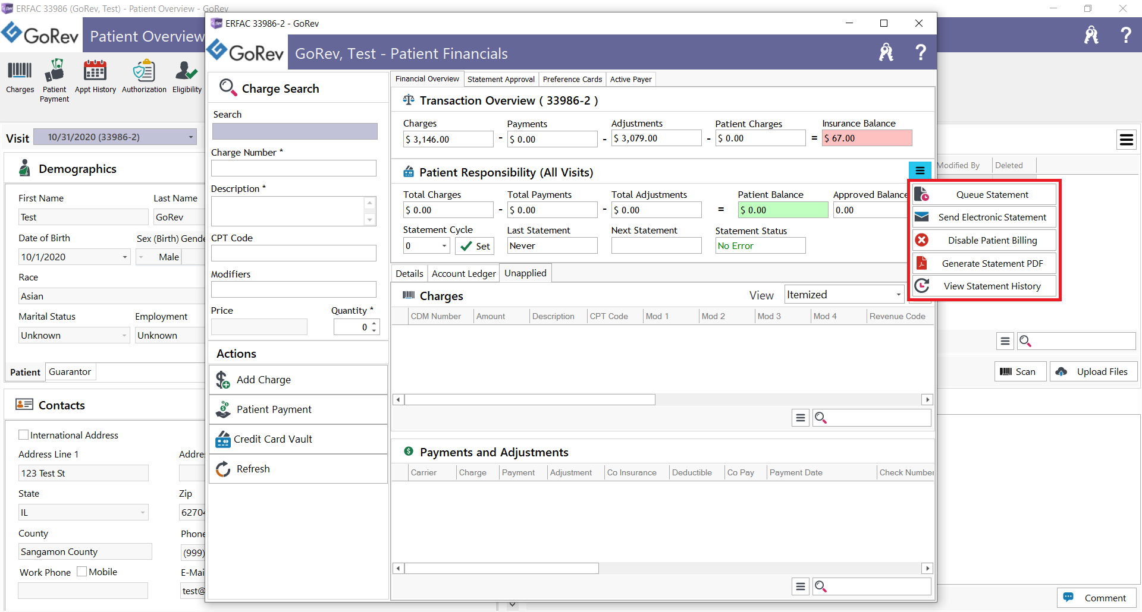
Task: Click Queue Statement menu option
Action: coord(984,194)
